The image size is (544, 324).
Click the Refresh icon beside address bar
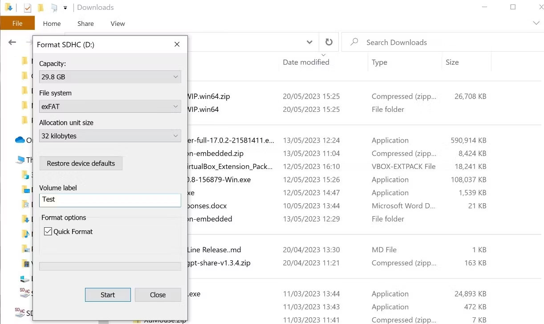[x=329, y=42]
